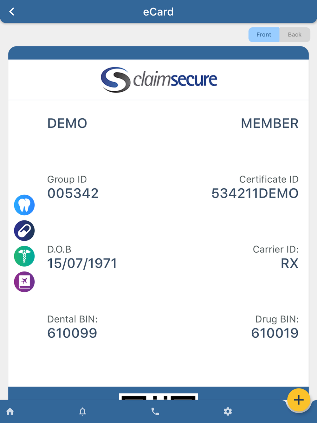Tap the eCard header title
The image size is (317, 423).
click(x=158, y=12)
